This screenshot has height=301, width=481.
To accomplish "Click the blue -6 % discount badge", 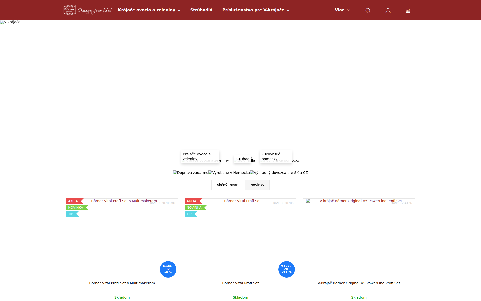I will tap(168, 269).
